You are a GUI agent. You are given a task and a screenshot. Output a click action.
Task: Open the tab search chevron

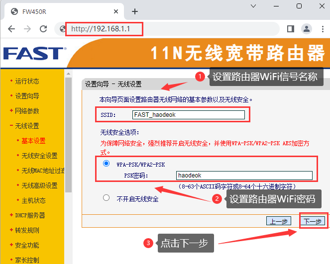click(x=253, y=6)
